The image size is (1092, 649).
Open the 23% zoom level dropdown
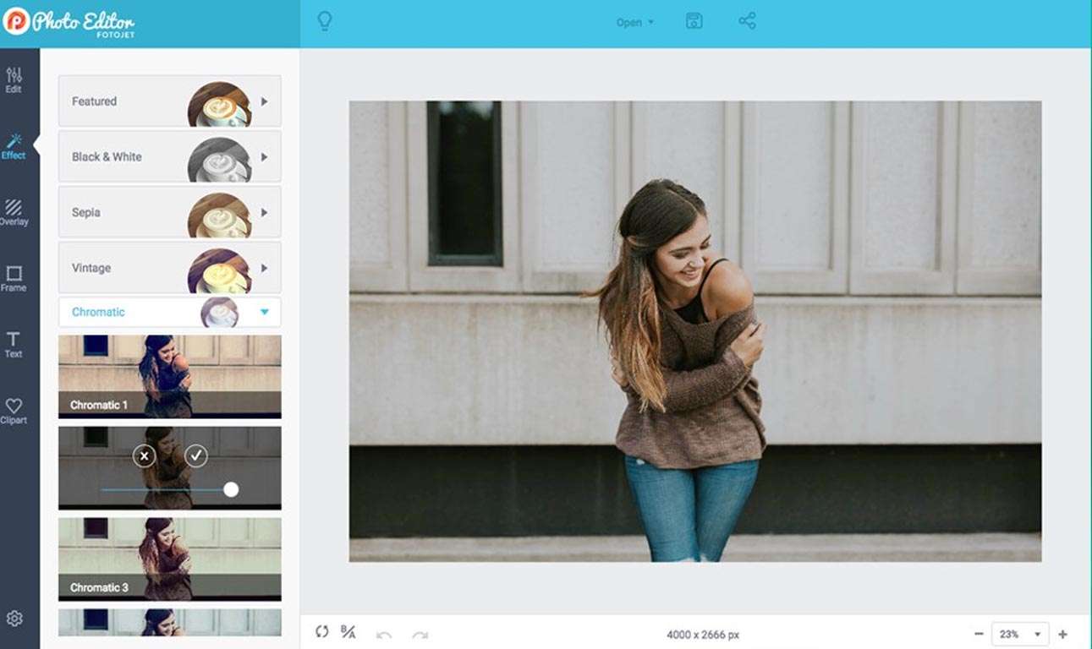1022,634
